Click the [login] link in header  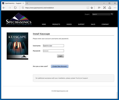pos(87,14)
